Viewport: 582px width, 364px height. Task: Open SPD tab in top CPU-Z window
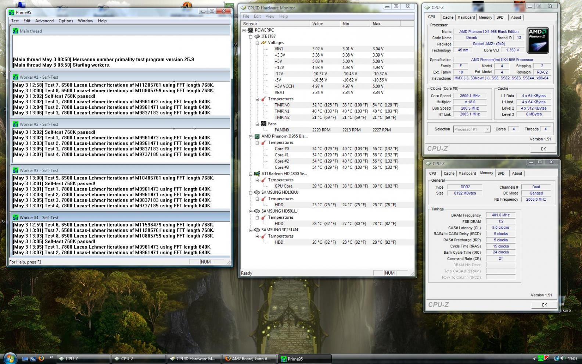pos(500,17)
